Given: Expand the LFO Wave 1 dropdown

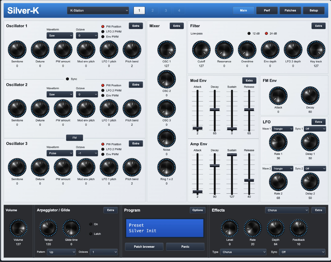Looking at the screenshot, I should [282, 129].
